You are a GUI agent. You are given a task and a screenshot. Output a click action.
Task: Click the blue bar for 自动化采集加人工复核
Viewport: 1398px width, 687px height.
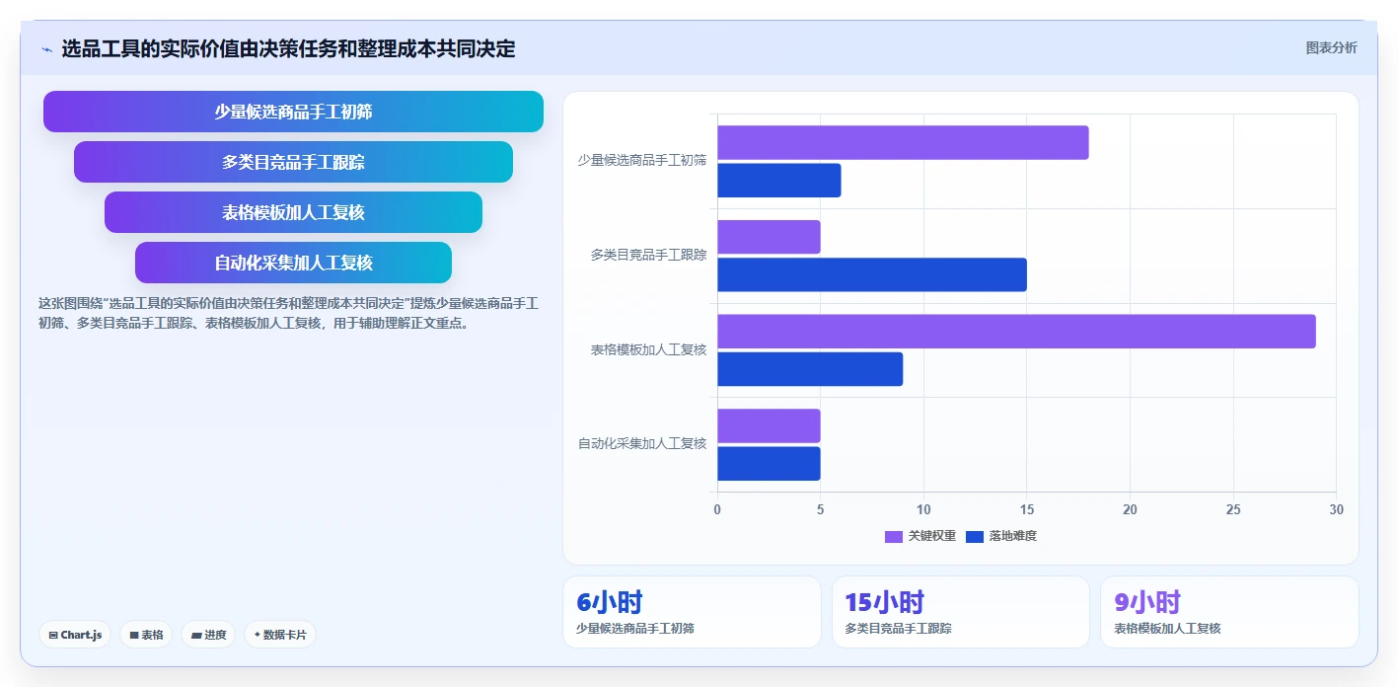pos(769,464)
